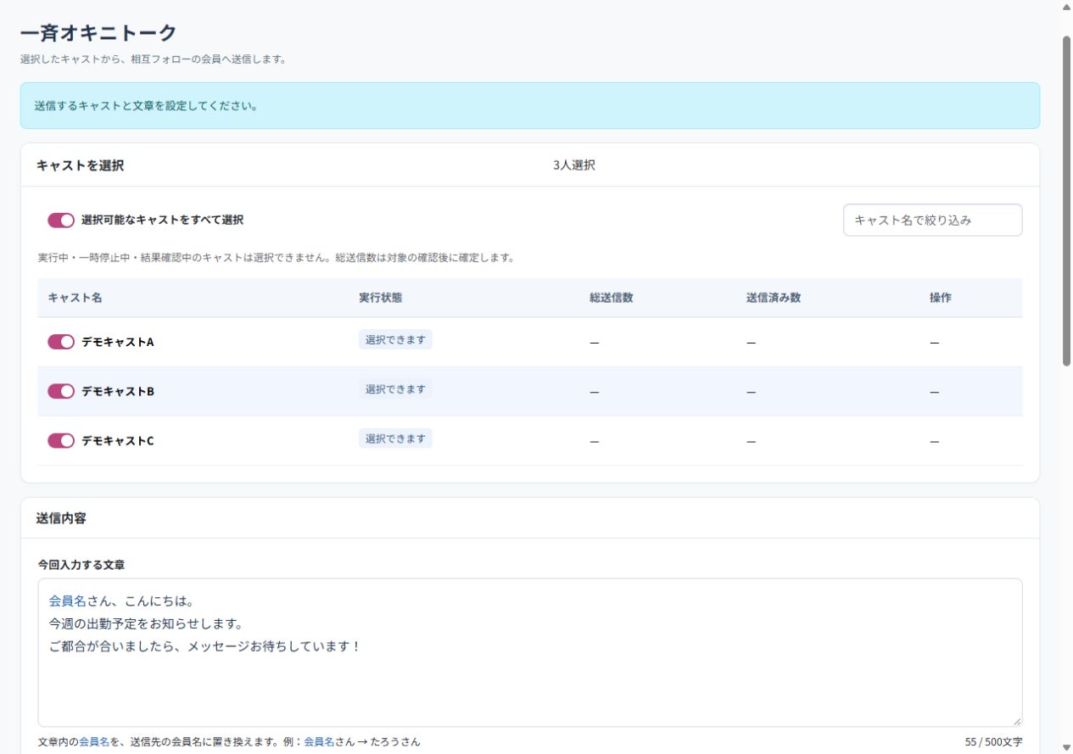Image resolution: width=1073 pixels, height=754 pixels.
Task: Click the キャスト名 column header
Action: pos(75,298)
